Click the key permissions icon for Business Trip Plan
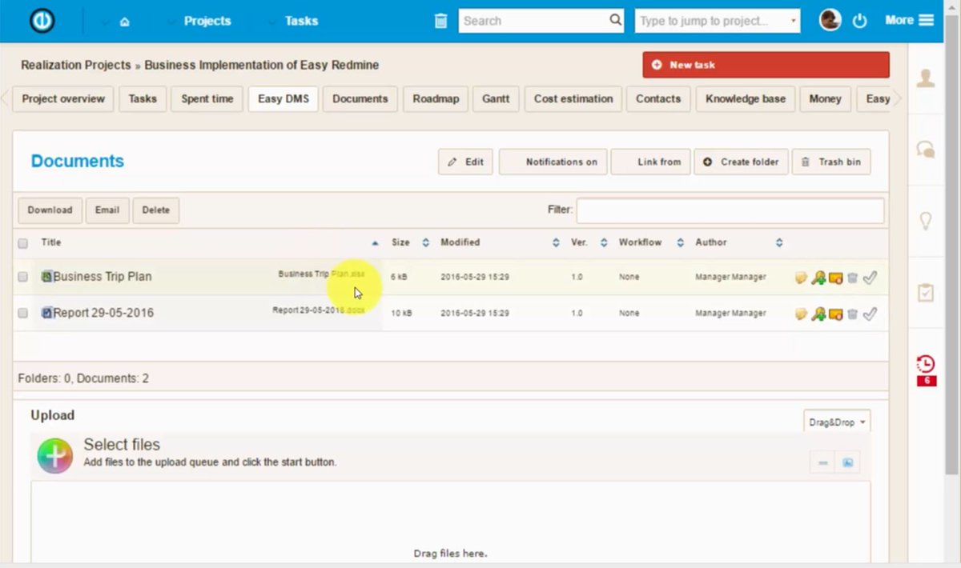Image resolution: width=961 pixels, height=568 pixels. click(818, 278)
